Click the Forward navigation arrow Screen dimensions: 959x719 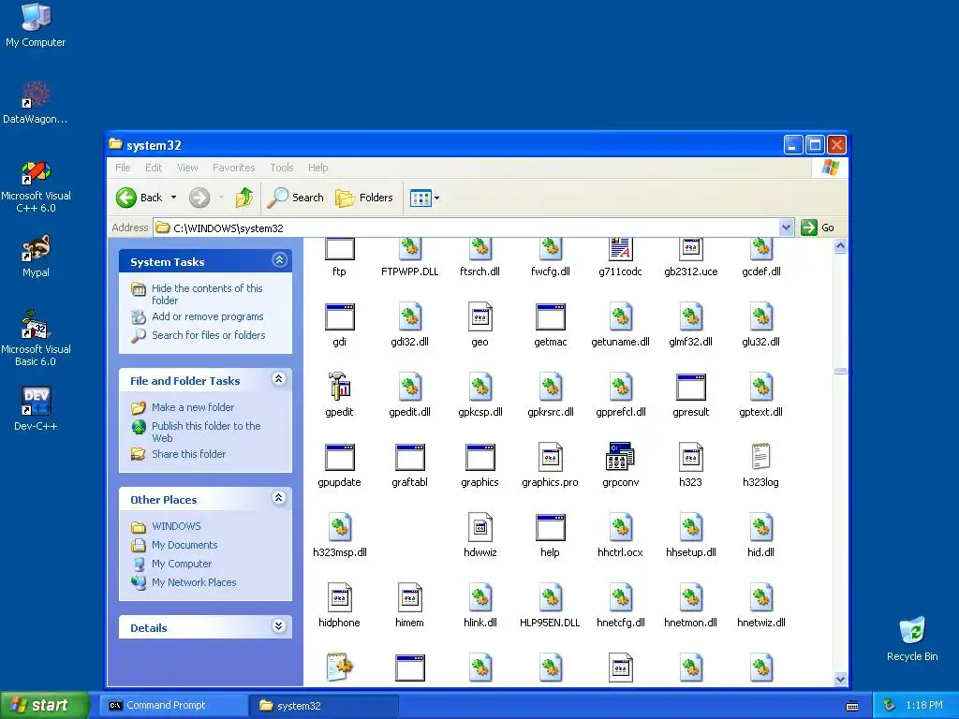coord(199,198)
